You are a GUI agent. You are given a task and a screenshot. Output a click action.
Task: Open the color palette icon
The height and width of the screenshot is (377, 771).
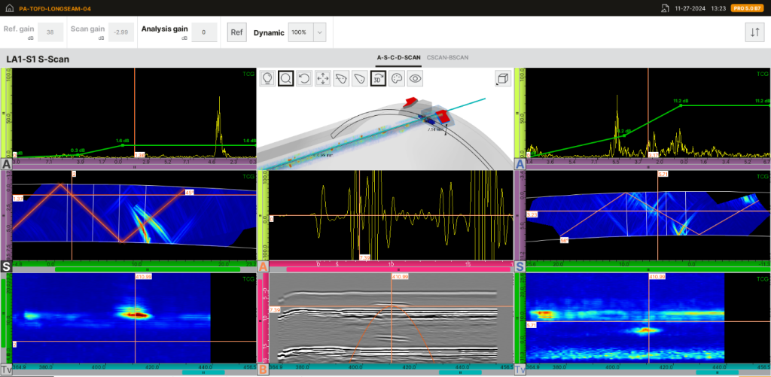pyautogui.click(x=397, y=78)
